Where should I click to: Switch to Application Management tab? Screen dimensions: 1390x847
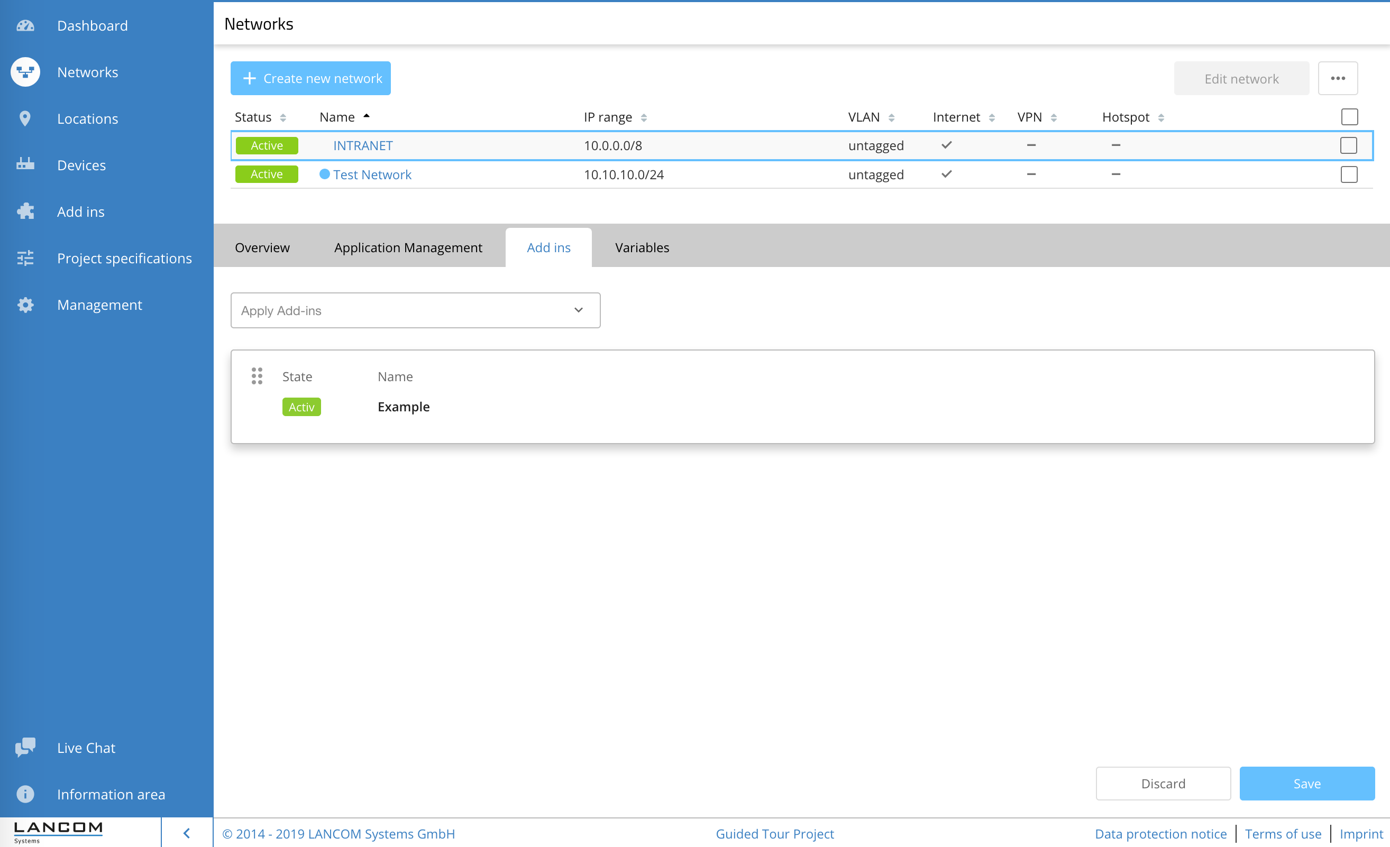point(408,247)
